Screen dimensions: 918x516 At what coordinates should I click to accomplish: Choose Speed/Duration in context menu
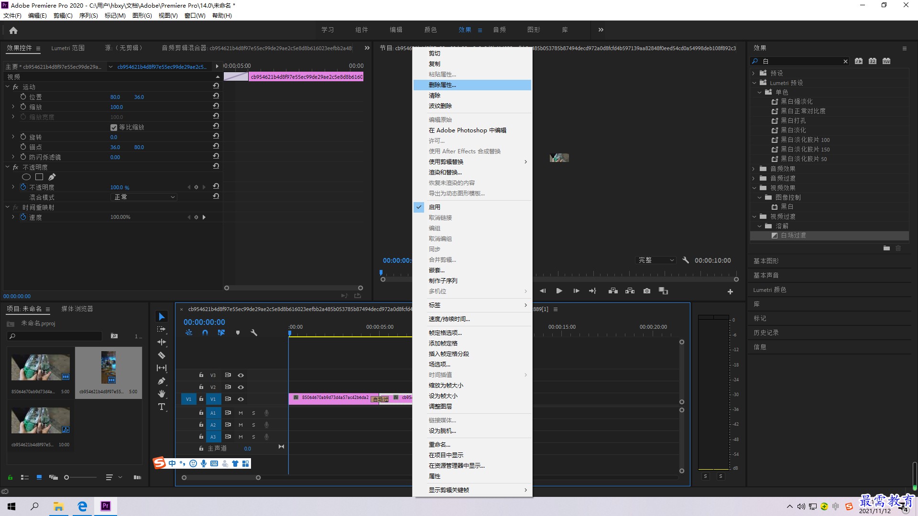(x=472, y=319)
